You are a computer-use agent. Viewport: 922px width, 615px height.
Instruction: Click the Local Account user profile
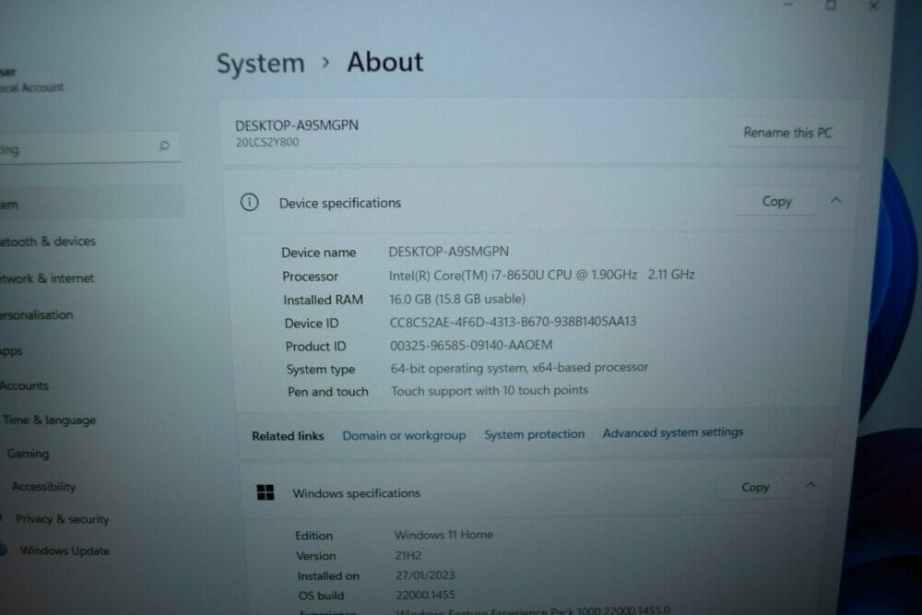tap(31, 80)
